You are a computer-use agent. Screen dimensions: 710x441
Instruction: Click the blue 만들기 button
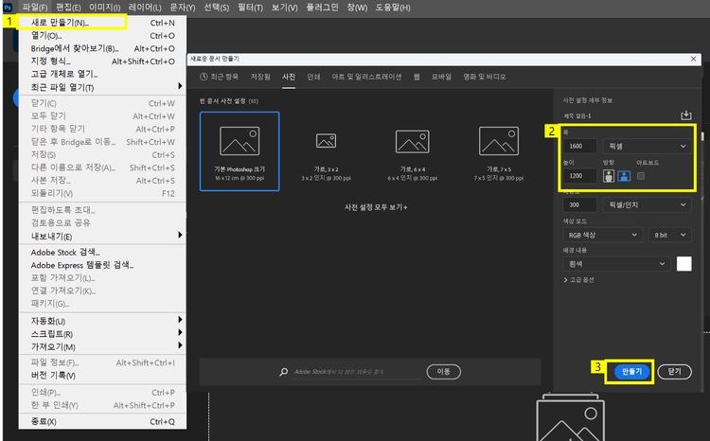(631, 372)
